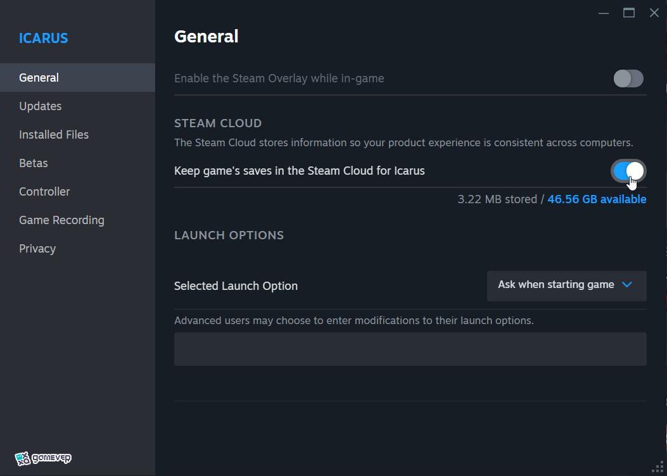This screenshot has width=667, height=476.
Task: Close the properties window
Action: tap(654, 13)
